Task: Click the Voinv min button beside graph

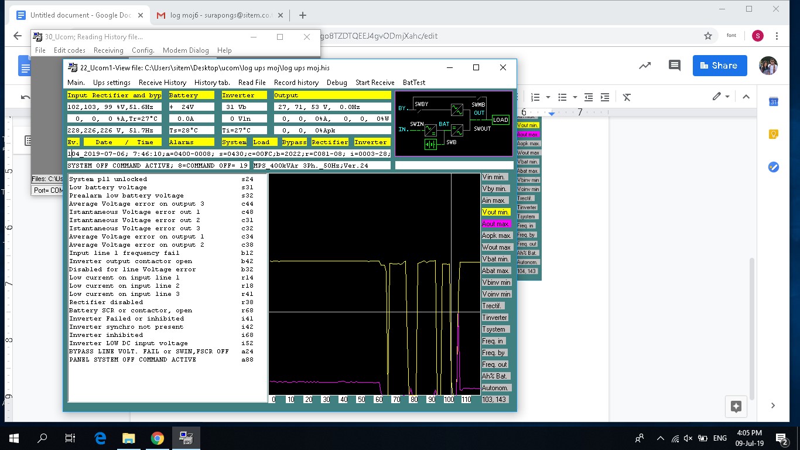Action: (x=497, y=294)
